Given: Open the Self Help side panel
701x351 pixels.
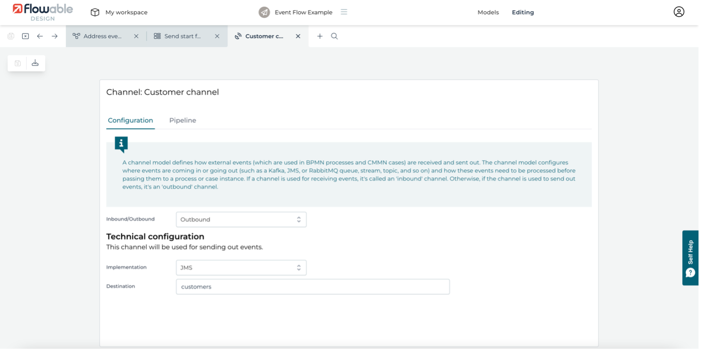Looking at the screenshot, I should (690, 258).
